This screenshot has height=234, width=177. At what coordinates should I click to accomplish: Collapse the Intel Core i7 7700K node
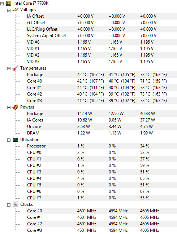[2, 4]
